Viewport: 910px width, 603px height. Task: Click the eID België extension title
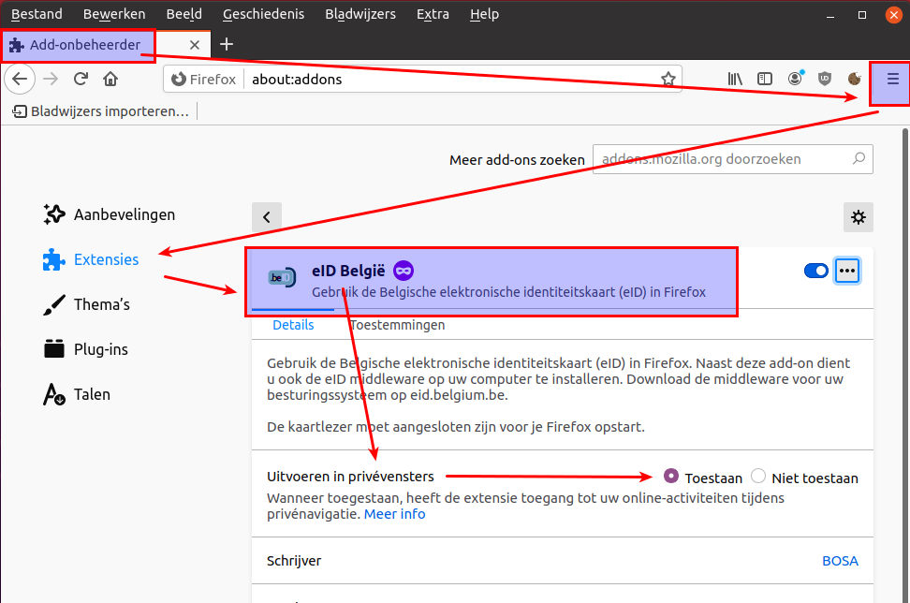click(348, 271)
